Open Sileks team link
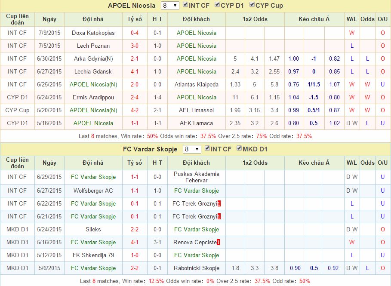 tap(93, 229)
